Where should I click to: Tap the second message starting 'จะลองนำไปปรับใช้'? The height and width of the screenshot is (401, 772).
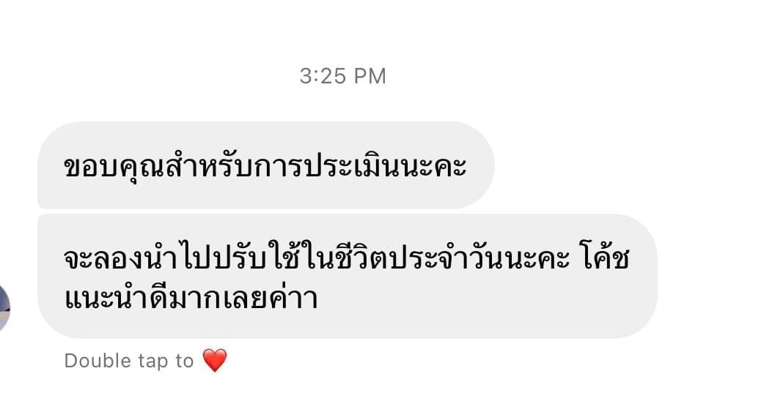coord(347,276)
